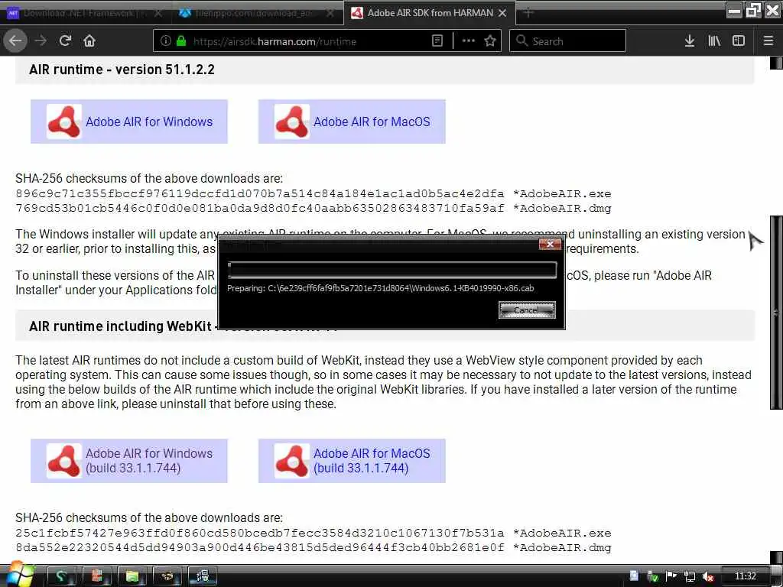Toggle reader view in address bar
783x587 pixels.
[437, 41]
